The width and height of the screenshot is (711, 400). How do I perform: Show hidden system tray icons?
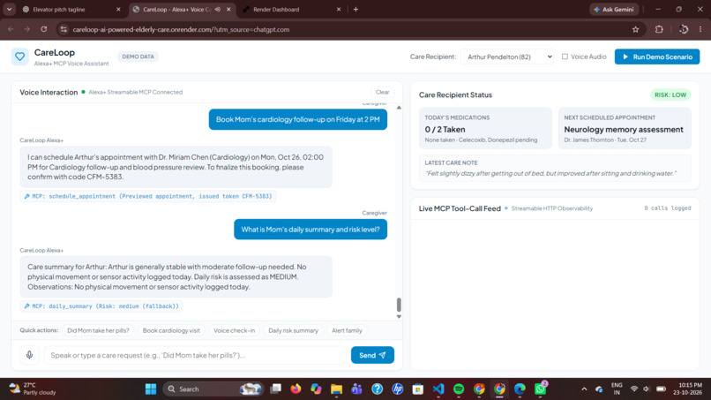click(584, 389)
